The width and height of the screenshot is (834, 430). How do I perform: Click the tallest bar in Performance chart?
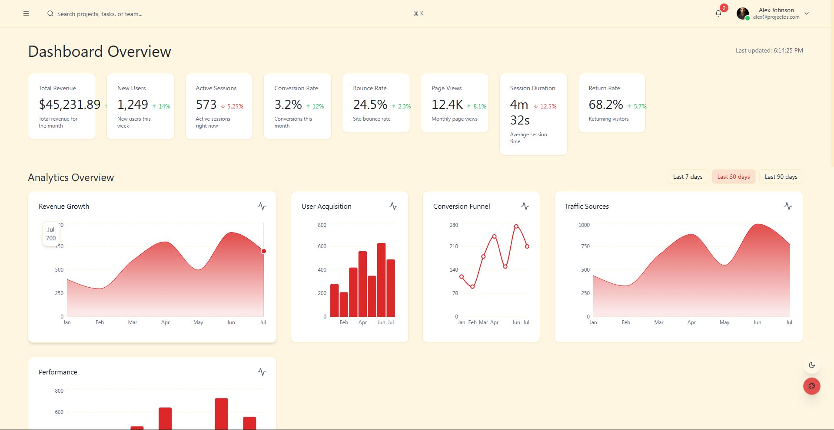(221, 414)
